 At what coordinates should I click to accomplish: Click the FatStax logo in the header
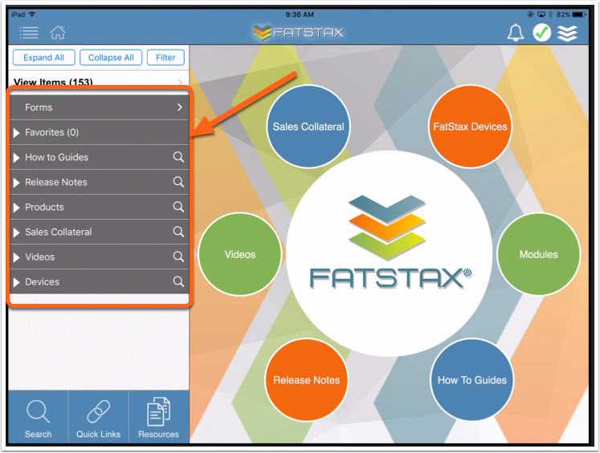(x=299, y=32)
